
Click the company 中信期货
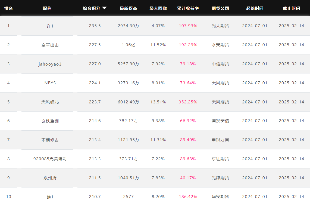point(220,64)
